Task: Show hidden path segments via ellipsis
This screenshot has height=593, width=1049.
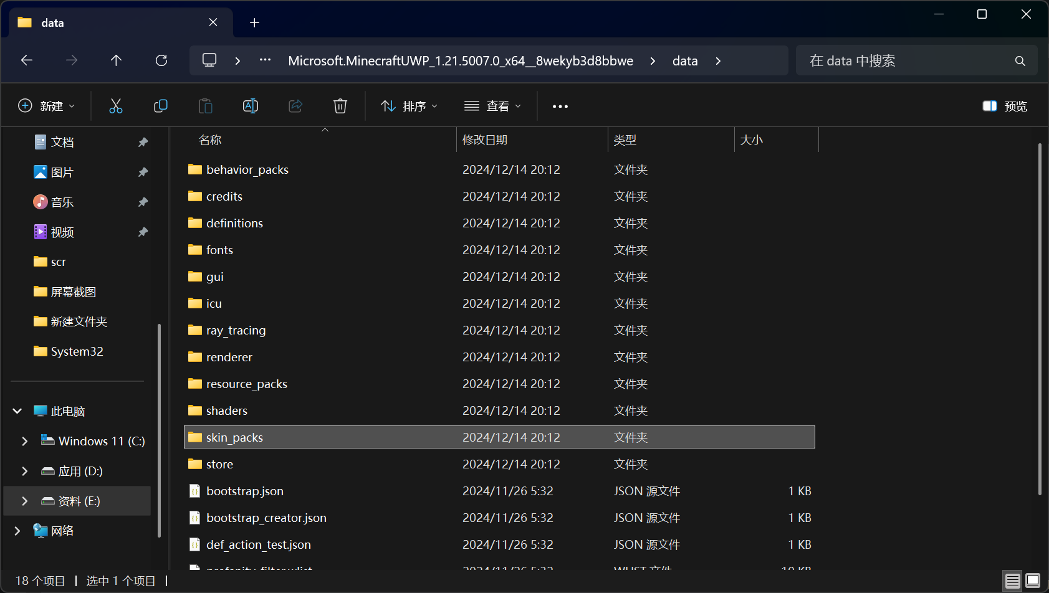Action: 265,60
